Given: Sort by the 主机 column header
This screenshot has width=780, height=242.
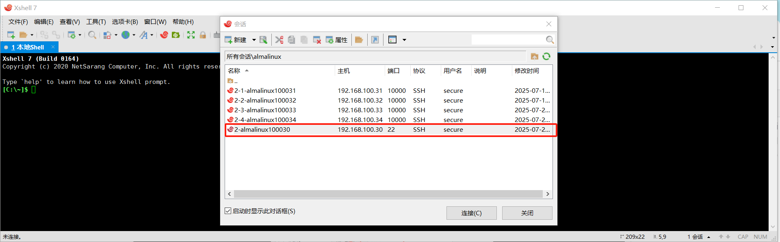Looking at the screenshot, I should 360,71.
